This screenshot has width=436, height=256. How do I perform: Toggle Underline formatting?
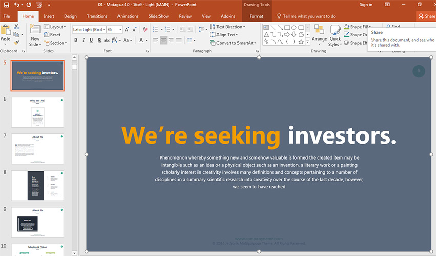pyautogui.click(x=91, y=41)
